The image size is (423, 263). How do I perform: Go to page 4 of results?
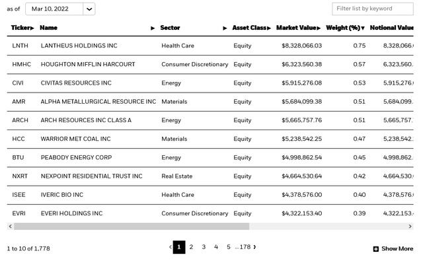(x=216, y=247)
